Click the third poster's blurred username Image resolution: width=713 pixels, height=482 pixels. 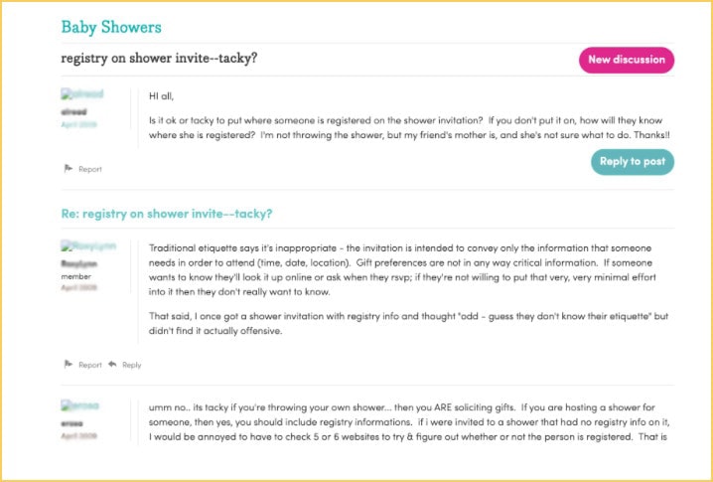point(71,423)
